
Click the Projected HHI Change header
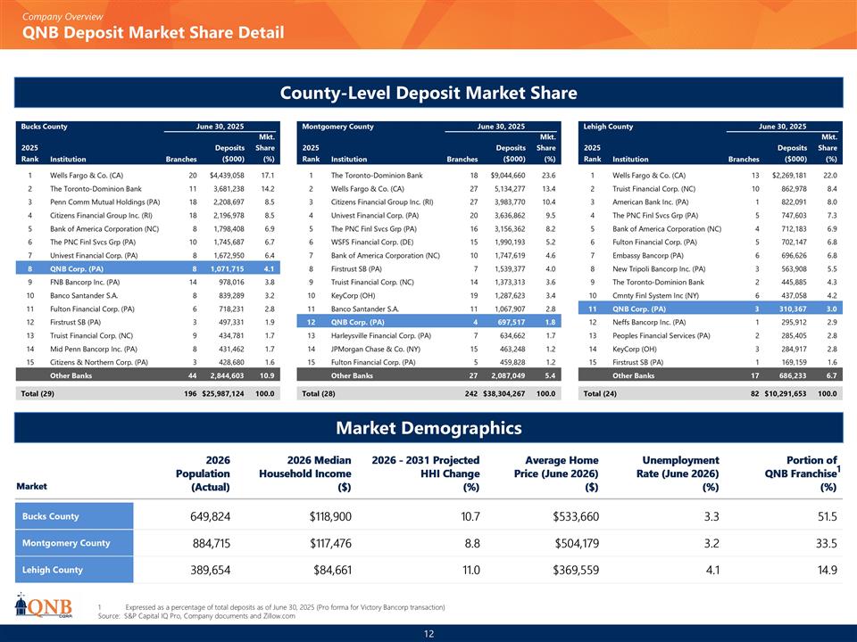pos(426,473)
